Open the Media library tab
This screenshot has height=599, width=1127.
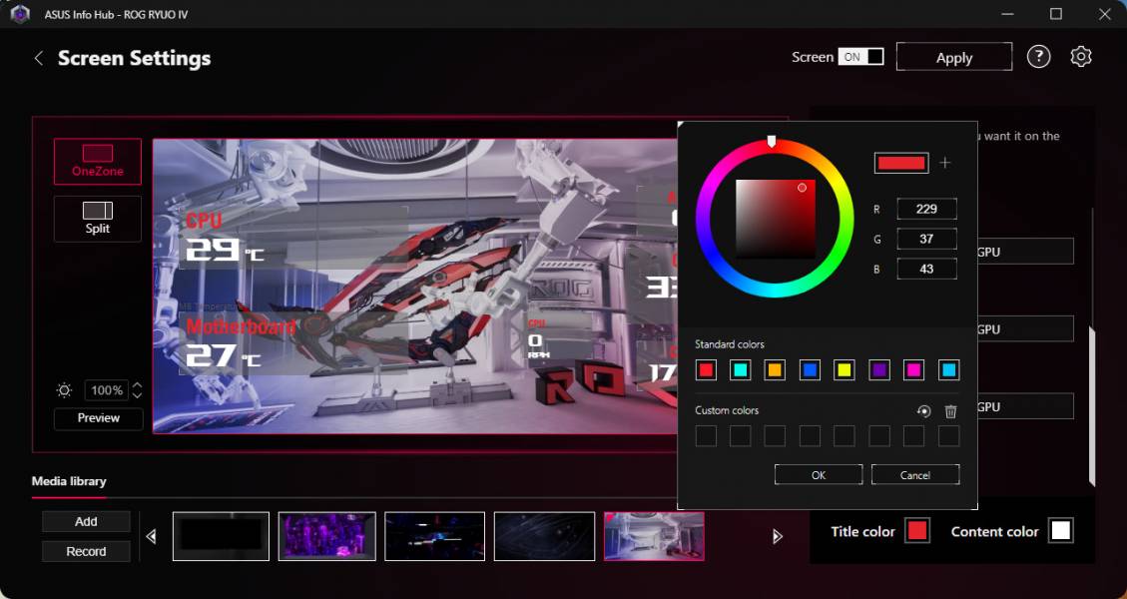[x=69, y=480]
